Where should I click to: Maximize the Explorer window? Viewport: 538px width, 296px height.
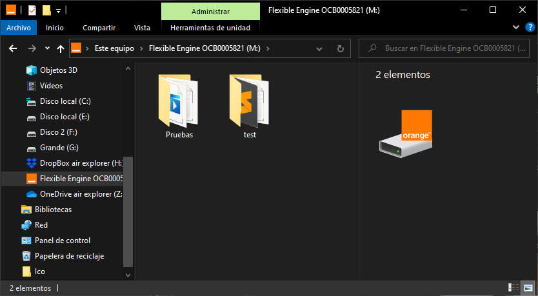pyautogui.click(x=493, y=10)
